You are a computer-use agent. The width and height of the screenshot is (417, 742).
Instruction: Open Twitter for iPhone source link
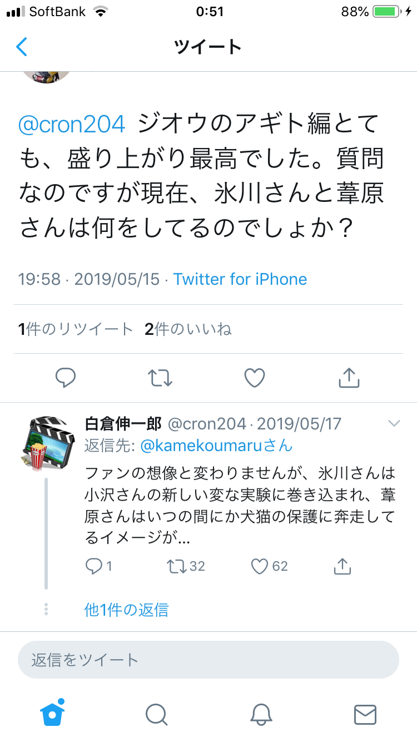pyautogui.click(x=240, y=279)
